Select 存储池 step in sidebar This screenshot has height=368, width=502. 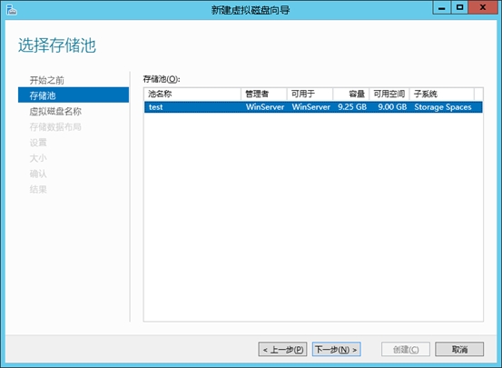(x=74, y=95)
